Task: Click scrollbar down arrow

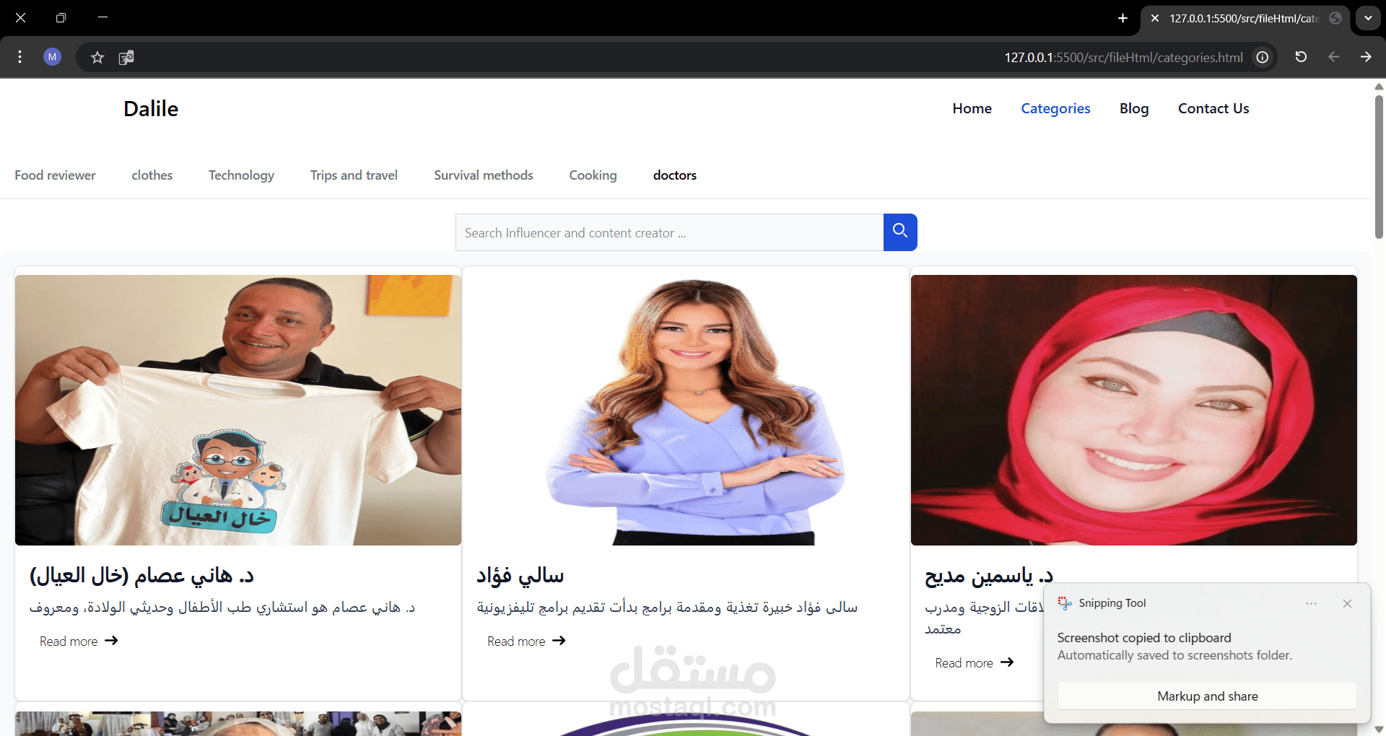Action: [x=1379, y=730]
